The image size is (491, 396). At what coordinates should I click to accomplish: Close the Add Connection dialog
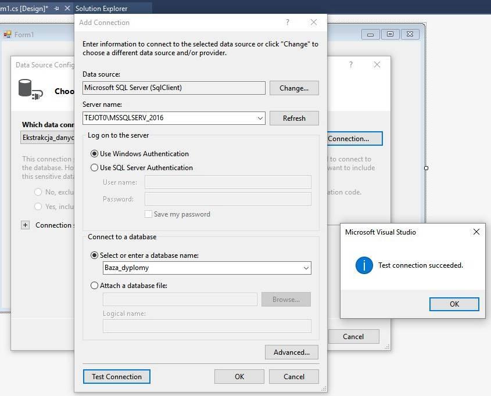313,22
